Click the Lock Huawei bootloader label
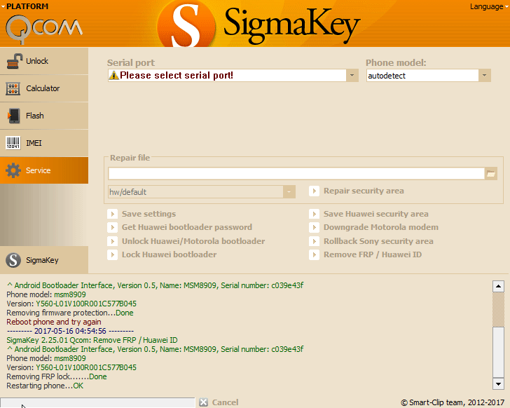 (169, 254)
